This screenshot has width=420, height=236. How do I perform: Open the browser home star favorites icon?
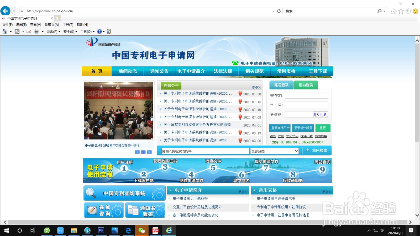401,11
